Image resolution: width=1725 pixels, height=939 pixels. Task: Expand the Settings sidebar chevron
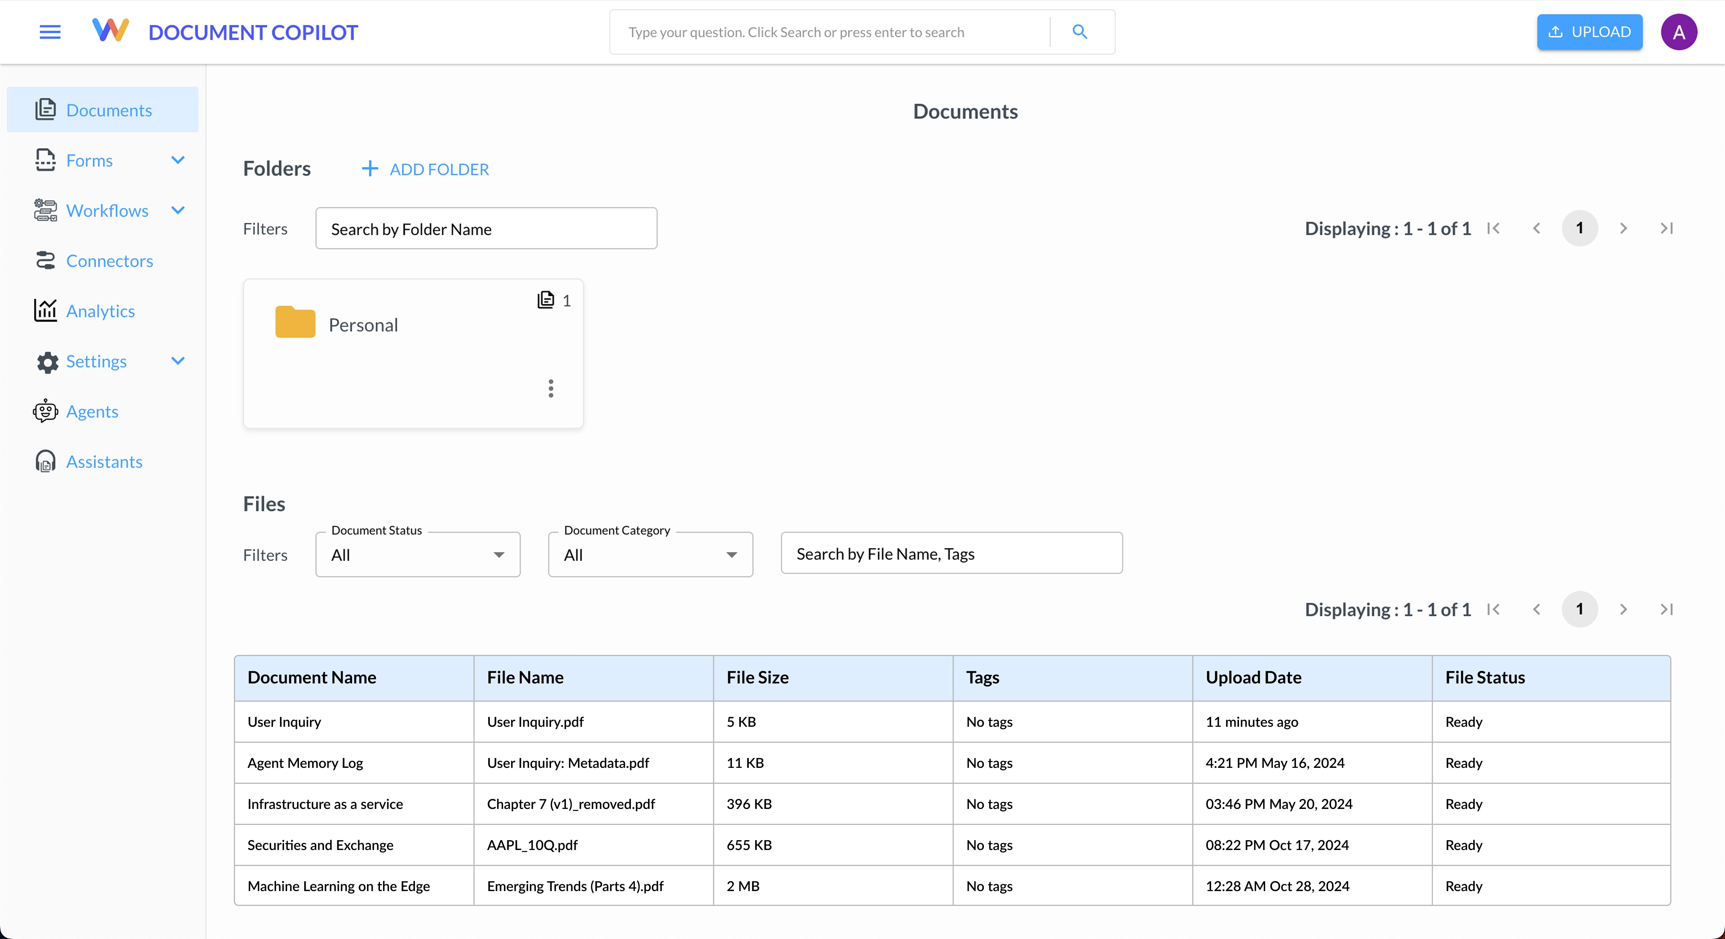[x=178, y=361]
